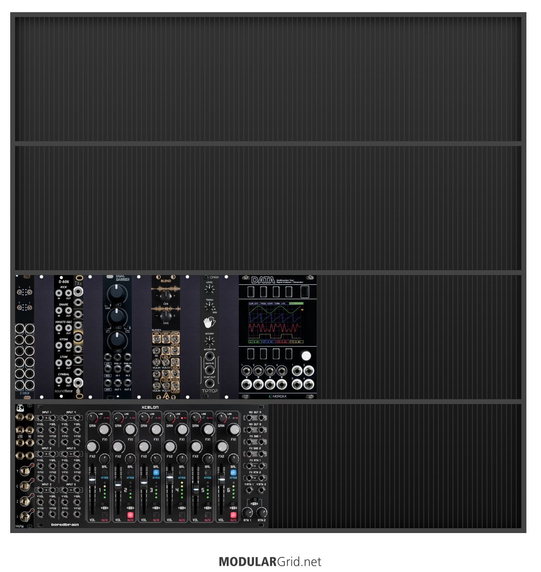Click the COMP jack on the Blend module
541x572 pixels.
pyautogui.click(x=175, y=339)
